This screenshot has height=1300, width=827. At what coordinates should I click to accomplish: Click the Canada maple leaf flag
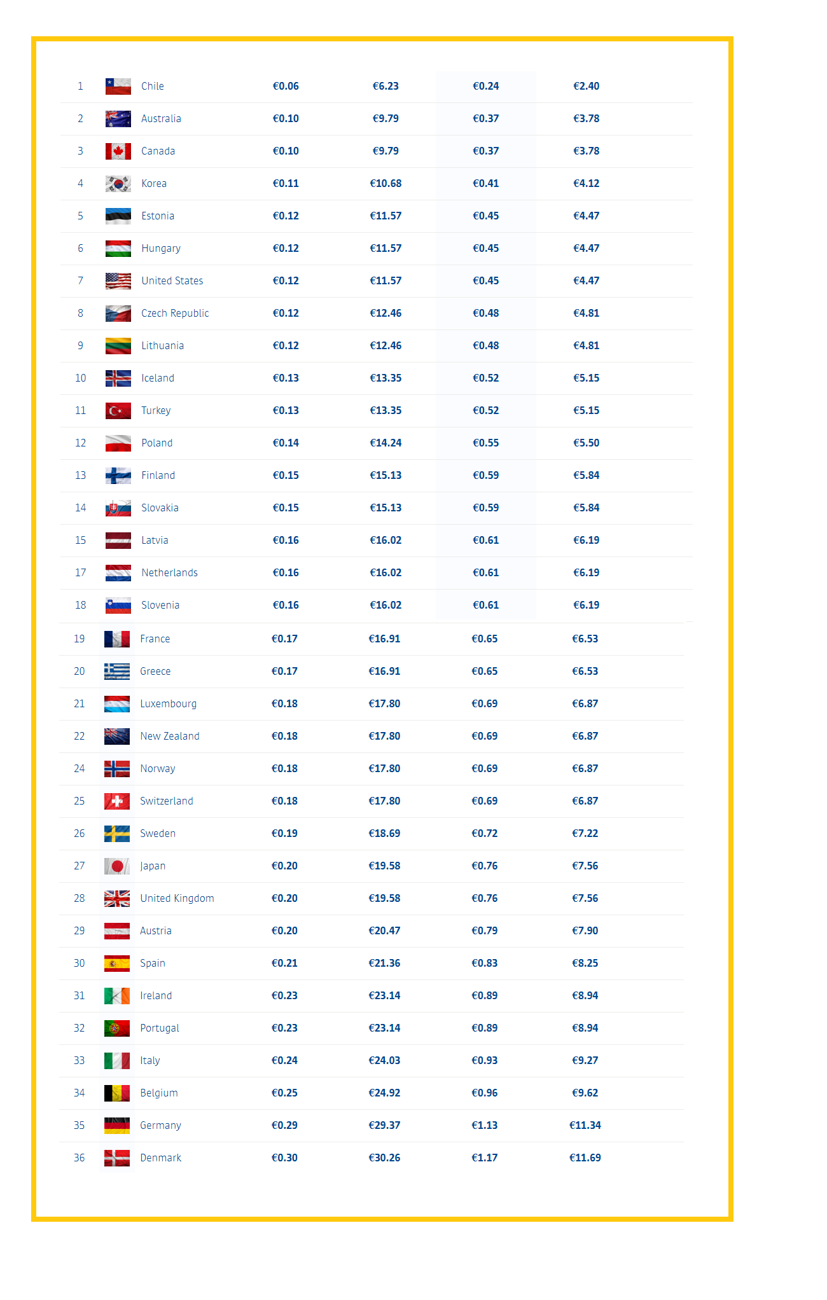[x=118, y=151]
